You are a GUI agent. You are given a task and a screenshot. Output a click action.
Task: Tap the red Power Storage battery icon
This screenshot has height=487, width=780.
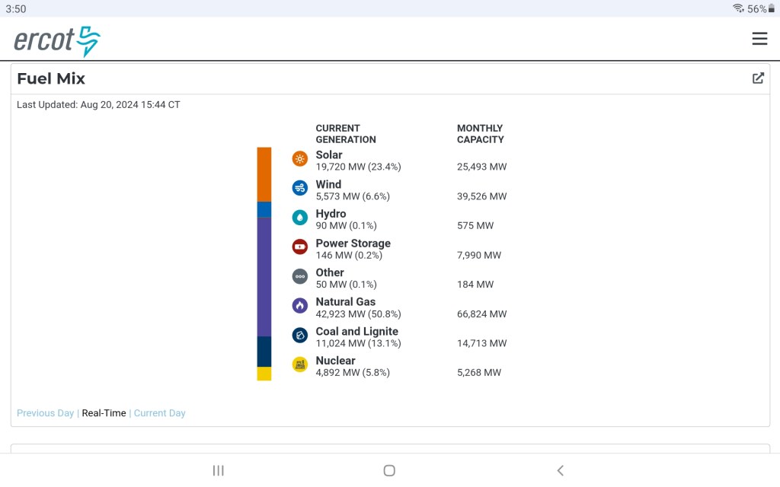[300, 247]
